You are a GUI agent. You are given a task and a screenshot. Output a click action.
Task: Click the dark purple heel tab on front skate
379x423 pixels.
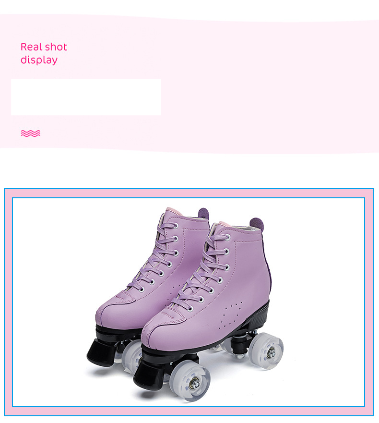(x=256, y=224)
